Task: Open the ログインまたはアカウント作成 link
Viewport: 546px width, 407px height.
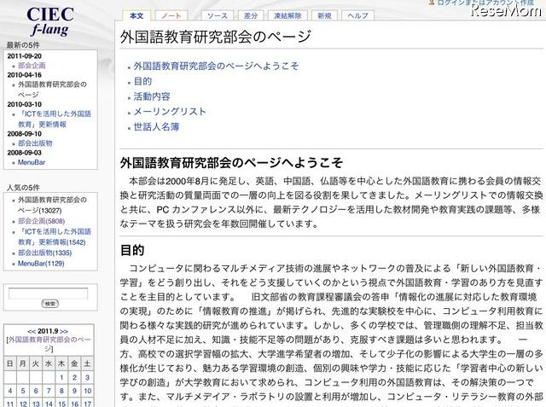Action: click(485, 3)
